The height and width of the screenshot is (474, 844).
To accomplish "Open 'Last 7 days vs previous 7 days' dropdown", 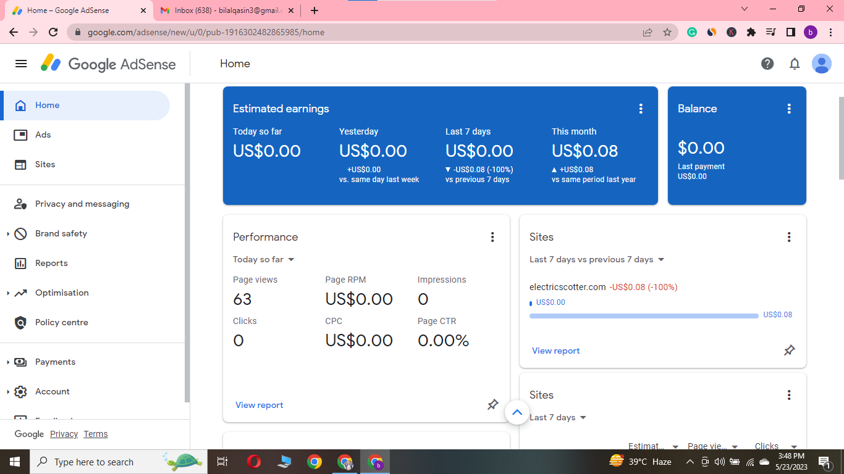I will click(x=597, y=259).
